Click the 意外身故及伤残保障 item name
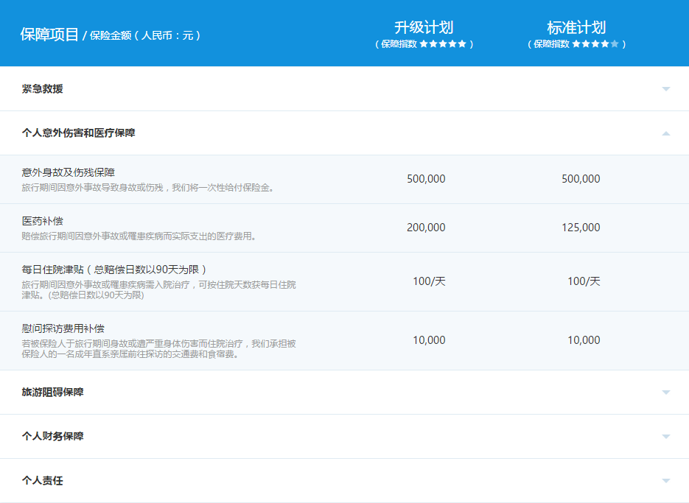Viewport: 689px width, 503px height. click(68, 172)
